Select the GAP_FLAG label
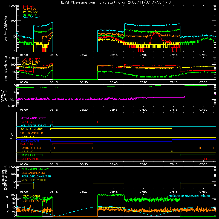 27,122
